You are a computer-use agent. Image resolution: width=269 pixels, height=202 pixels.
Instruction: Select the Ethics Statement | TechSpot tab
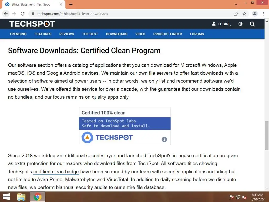(x=33, y=4)
